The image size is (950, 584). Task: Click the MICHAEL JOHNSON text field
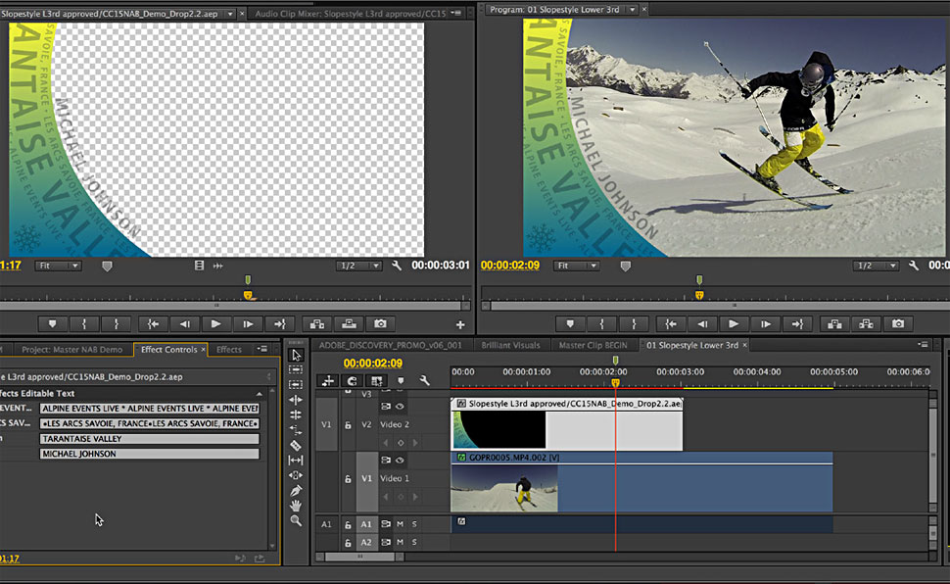[149, 454]
